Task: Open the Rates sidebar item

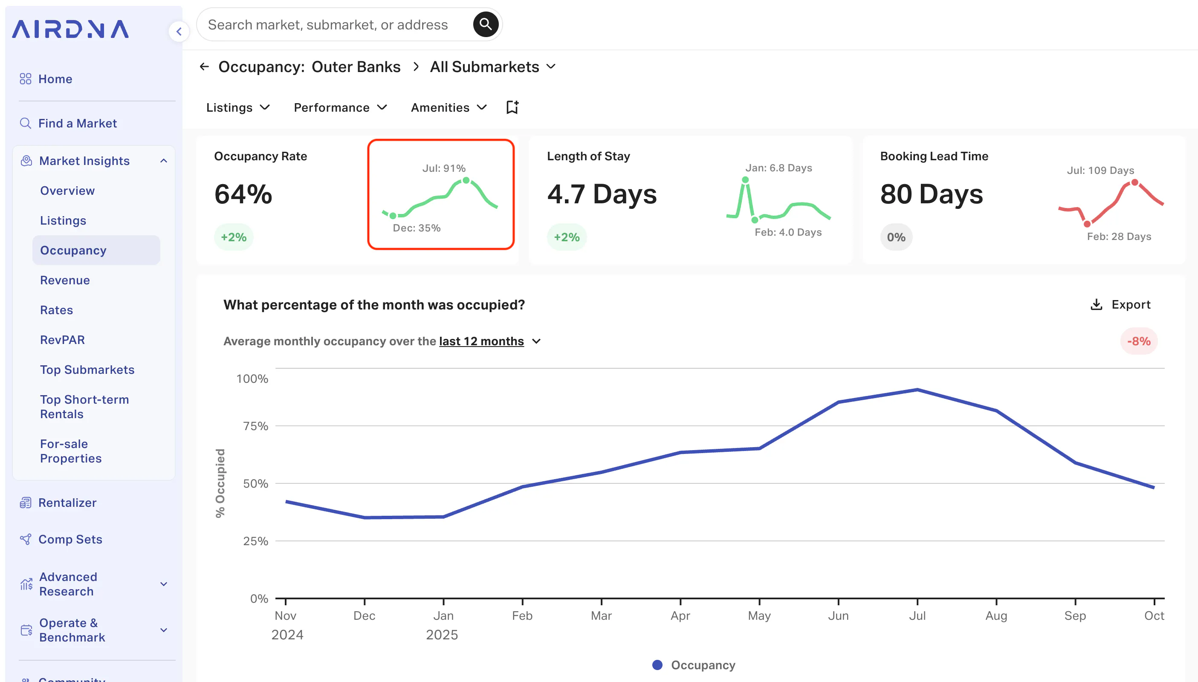Action: 56,310
